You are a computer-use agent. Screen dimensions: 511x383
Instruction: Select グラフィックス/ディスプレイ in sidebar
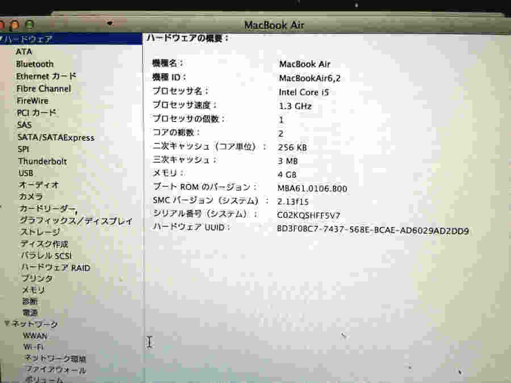tap(76, 221)
